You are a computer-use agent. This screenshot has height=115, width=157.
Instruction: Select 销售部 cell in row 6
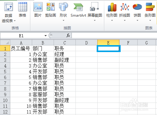[43, 77]
